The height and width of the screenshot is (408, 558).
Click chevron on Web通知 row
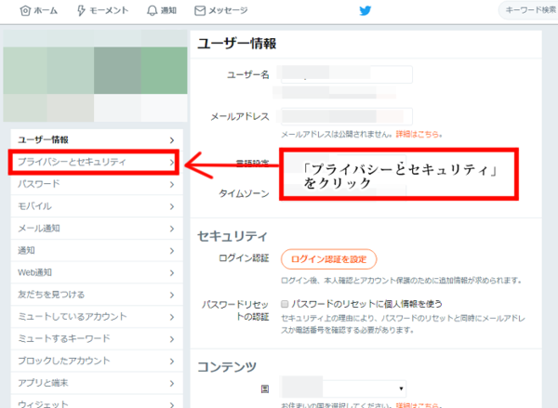click(172, 273)
